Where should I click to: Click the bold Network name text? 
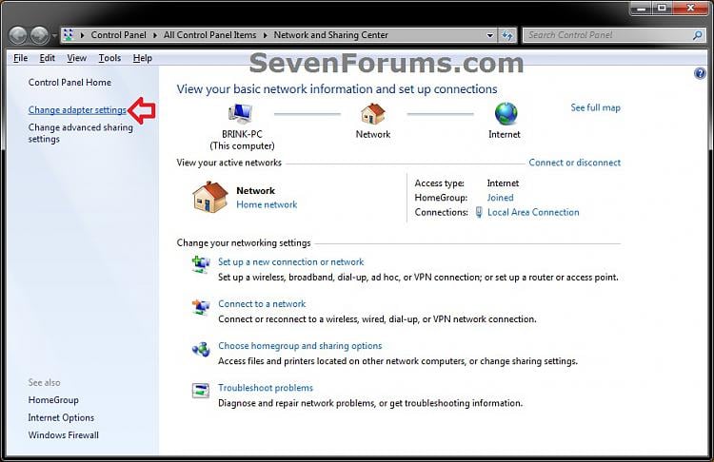click(256, 191)
